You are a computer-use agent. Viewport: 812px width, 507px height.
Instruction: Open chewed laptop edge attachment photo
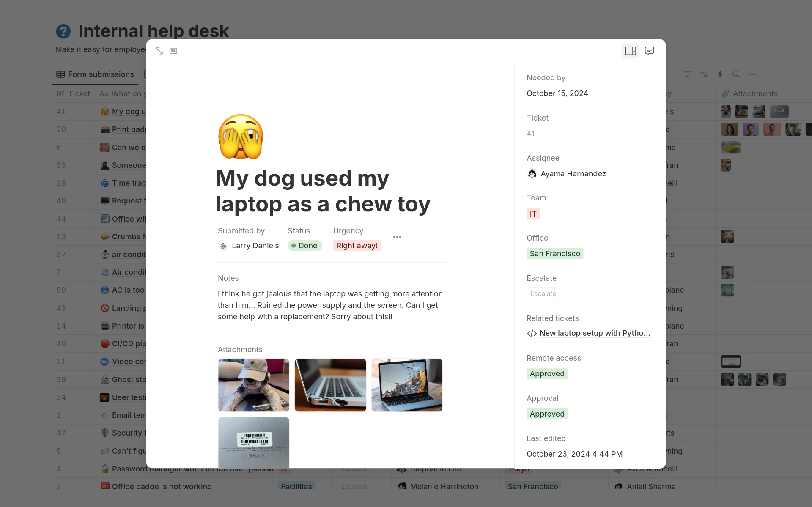tap(330, 385)
